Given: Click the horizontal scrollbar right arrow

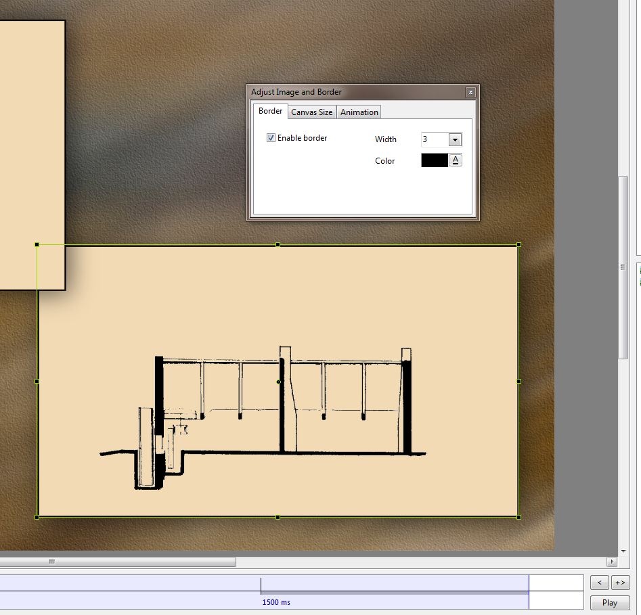Looking at the screenshot, I should tap(612, 562).
